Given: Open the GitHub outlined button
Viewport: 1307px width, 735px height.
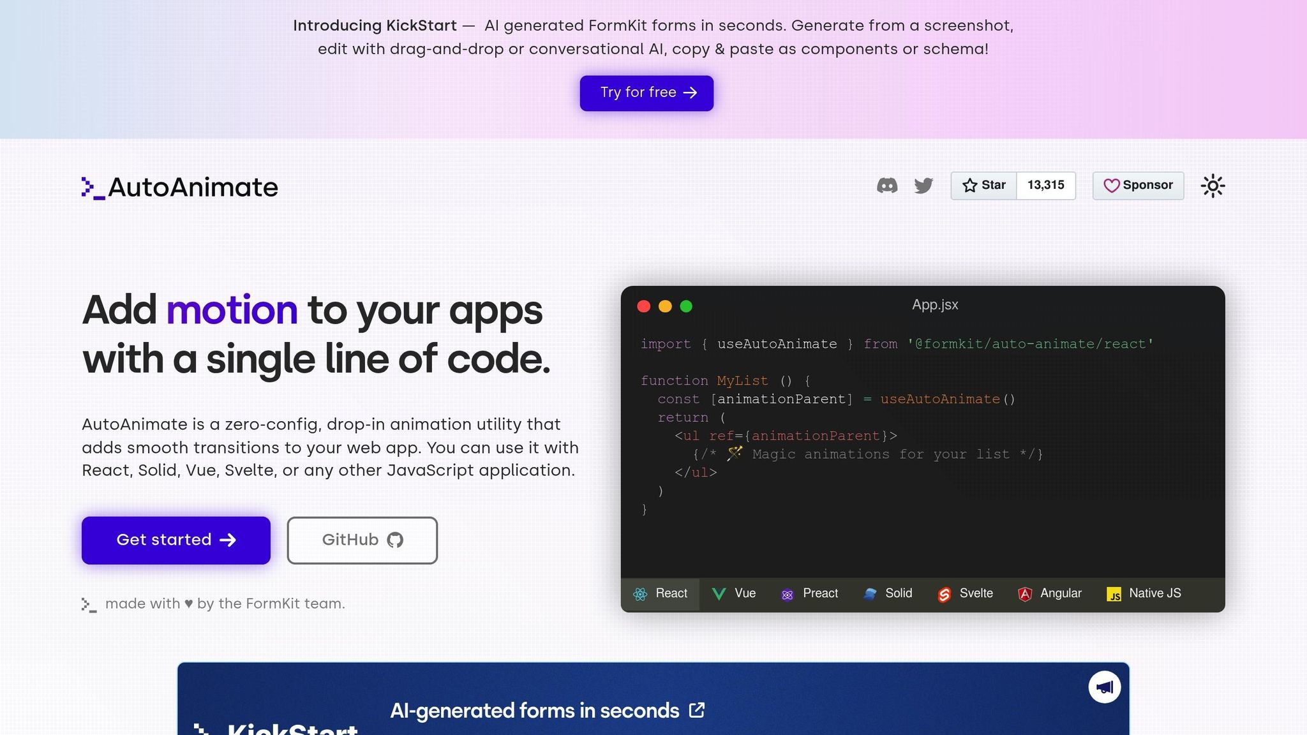Looking at the screenshot, I should 362,540.
